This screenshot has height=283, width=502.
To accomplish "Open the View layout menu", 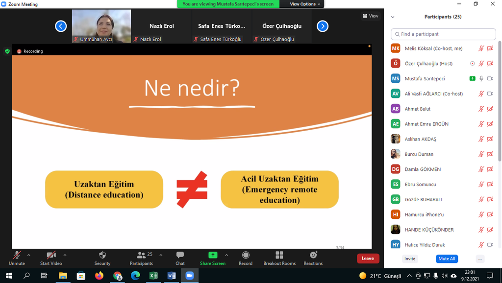I will 371,16.
